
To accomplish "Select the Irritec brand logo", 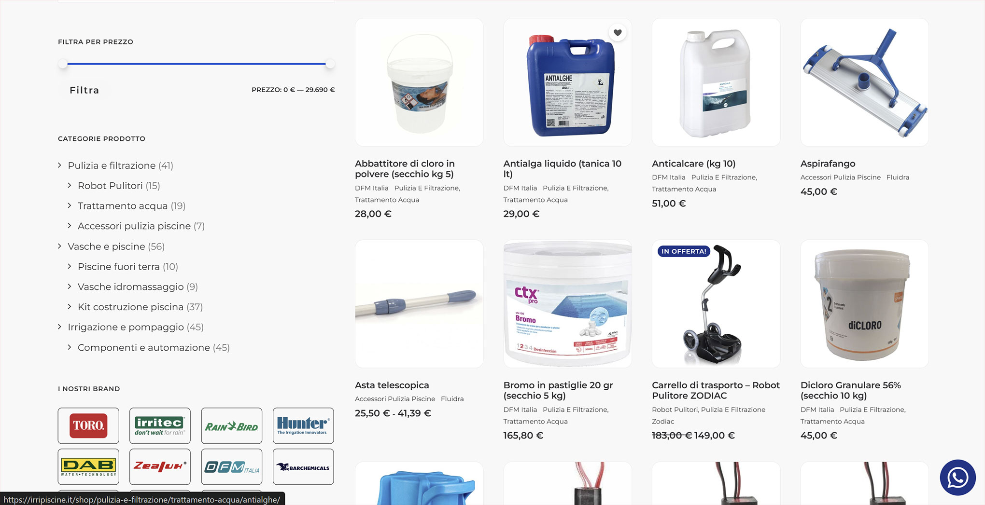I will [160, 426].
